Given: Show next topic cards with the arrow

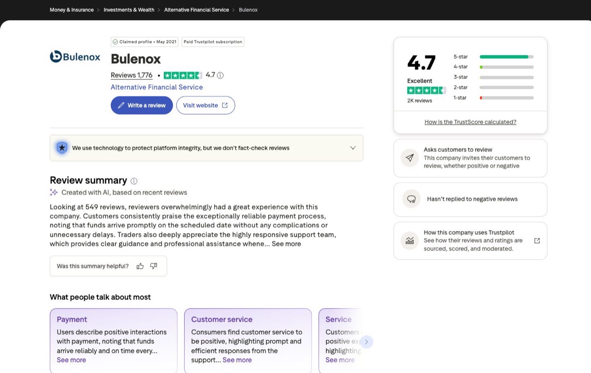Looking at the screenshot, I should [x=367, y=342].
